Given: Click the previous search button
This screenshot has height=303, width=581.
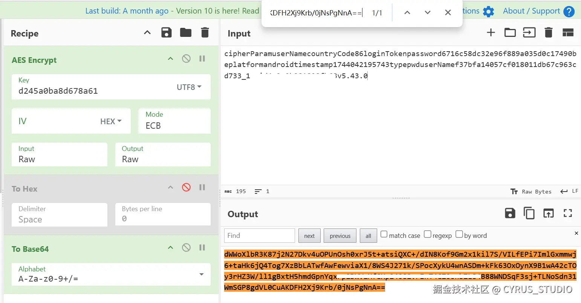Looking at the screenshot, I should pos(340,236).
